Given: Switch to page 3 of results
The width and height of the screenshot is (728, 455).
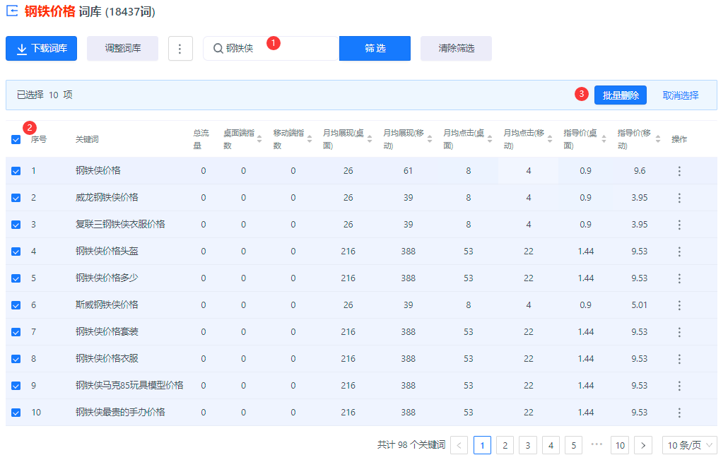Looking at the screenshot, I should pos(527,445).
